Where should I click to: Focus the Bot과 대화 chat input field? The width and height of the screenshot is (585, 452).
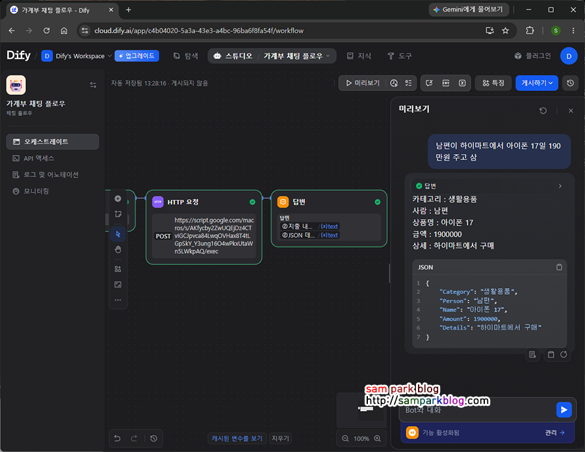478,410
